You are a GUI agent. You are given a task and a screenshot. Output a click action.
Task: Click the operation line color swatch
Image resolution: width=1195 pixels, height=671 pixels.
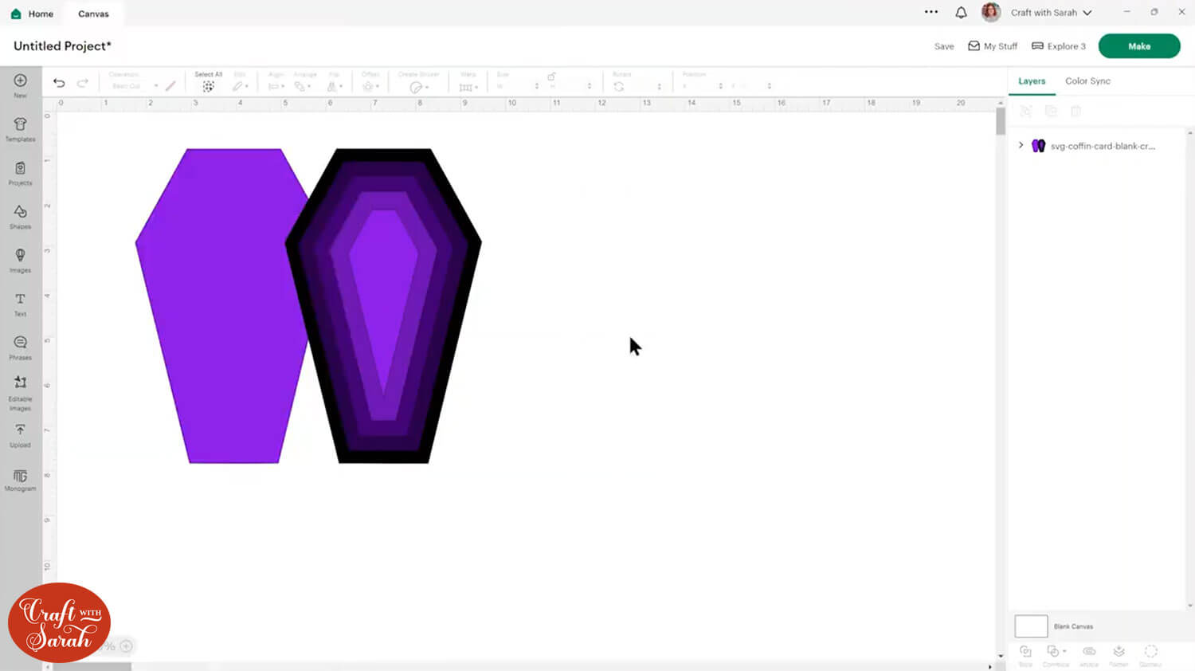coord(170,85)
